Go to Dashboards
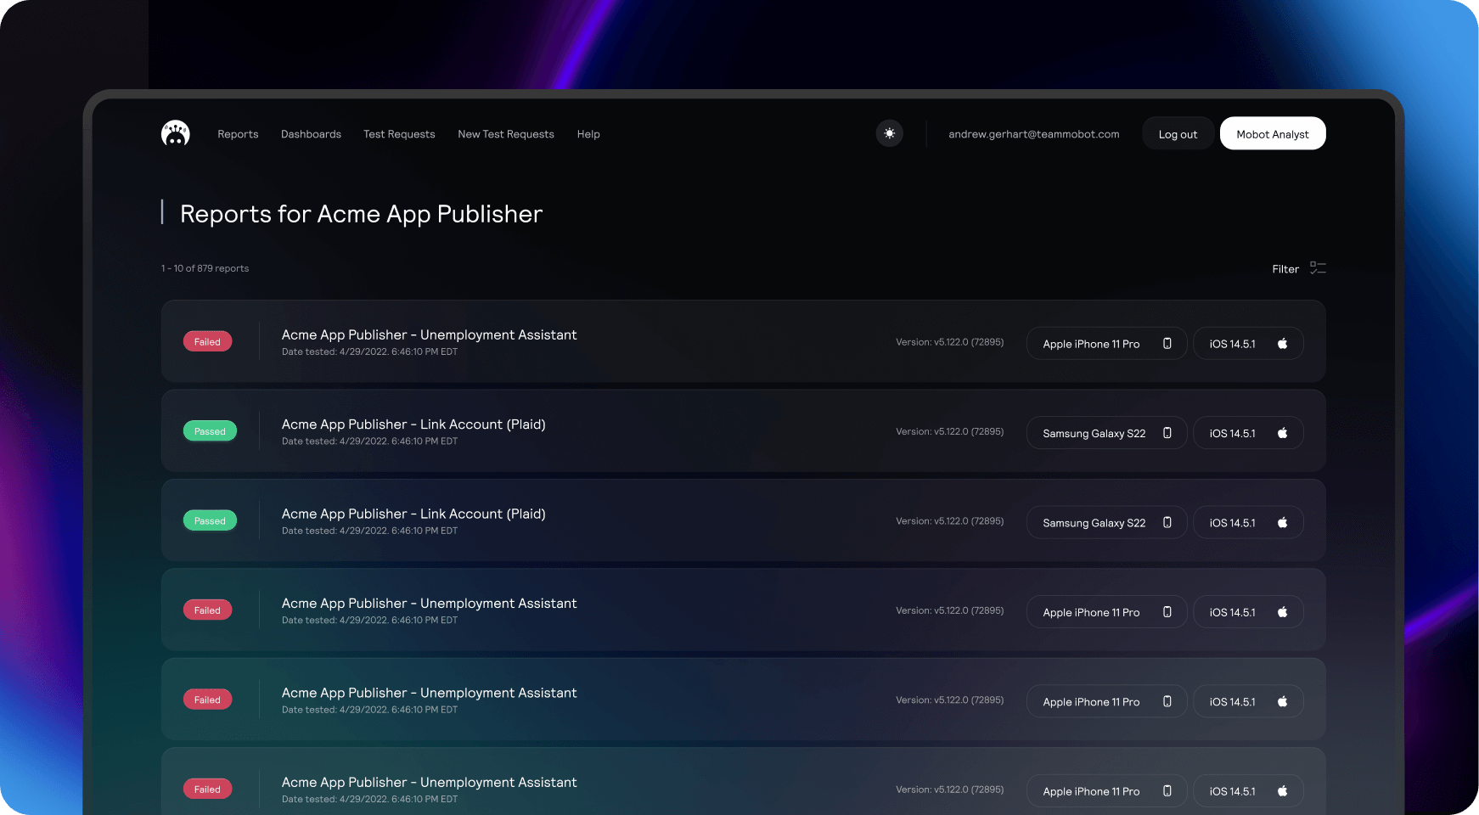1479x815 pixels. click(x=311, y=134)
